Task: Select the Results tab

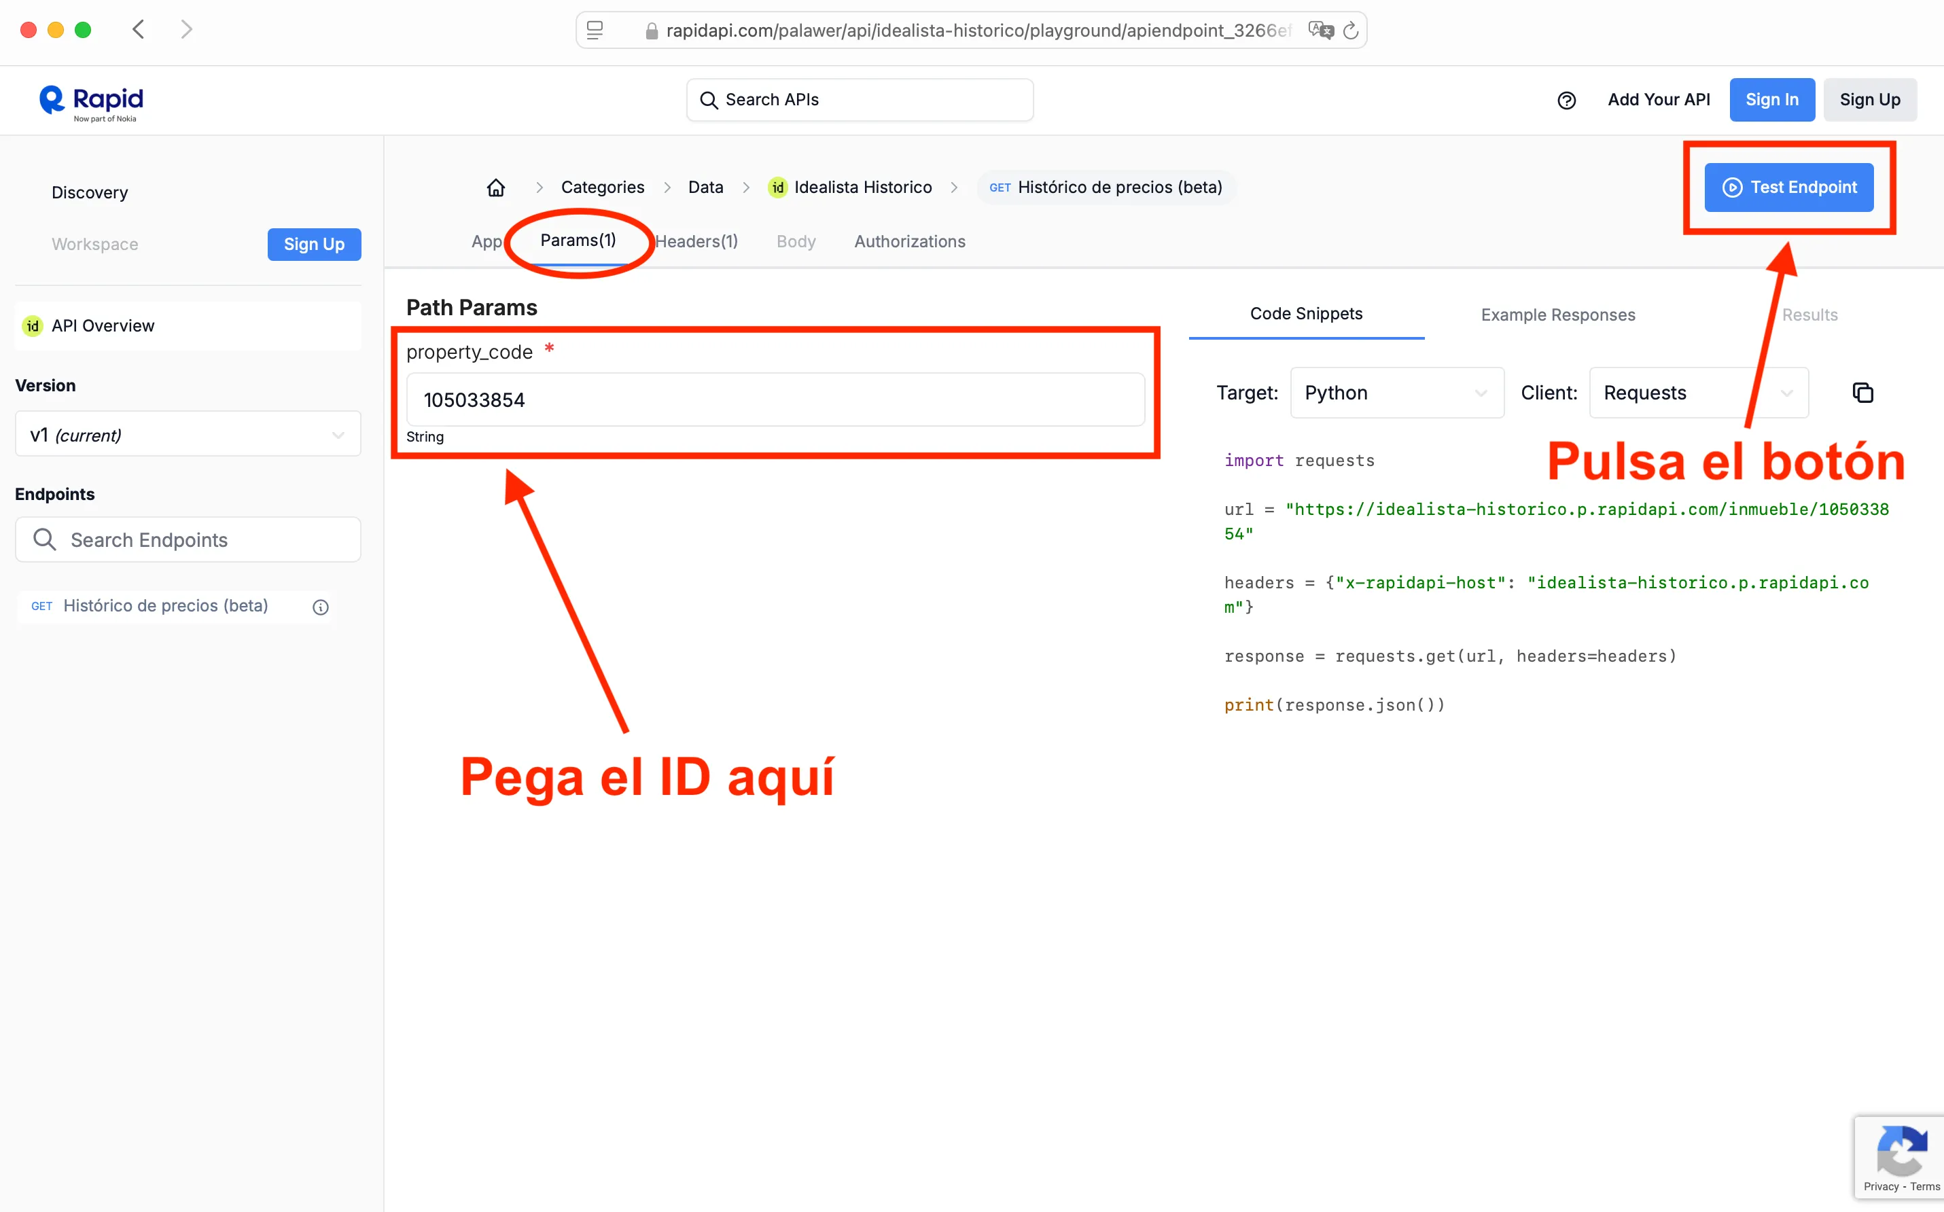Action: (1809, 315)
